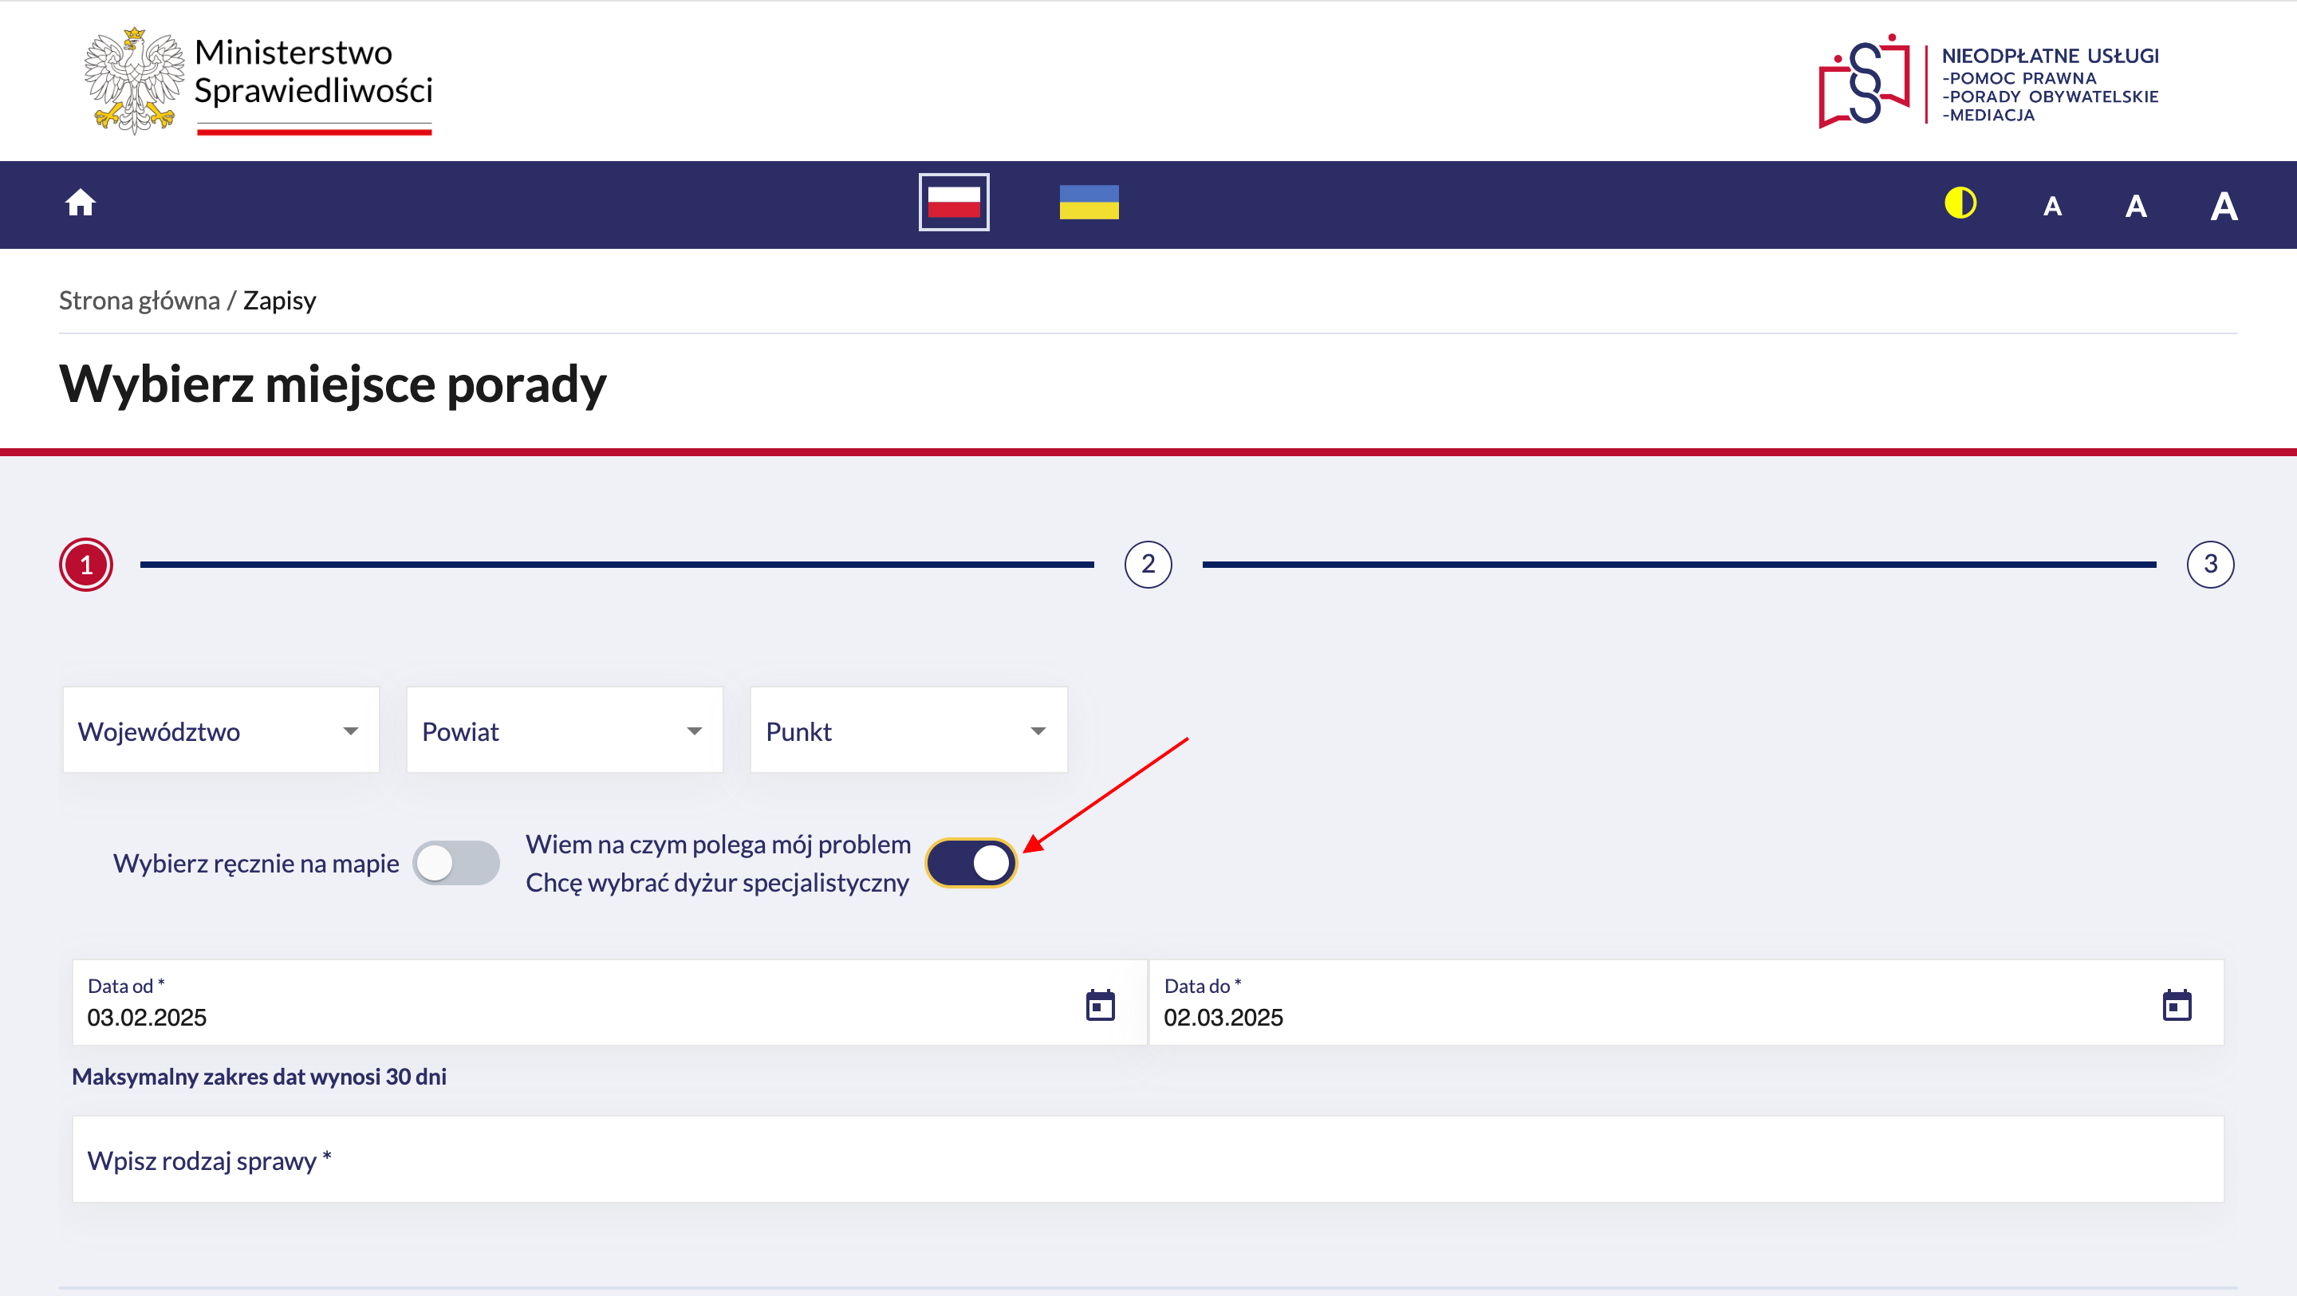This screenshot has width=2297, height=1296.
Task: Click the home icon in navigation bar
Action: pyautogui.click(x=81, y=203)
